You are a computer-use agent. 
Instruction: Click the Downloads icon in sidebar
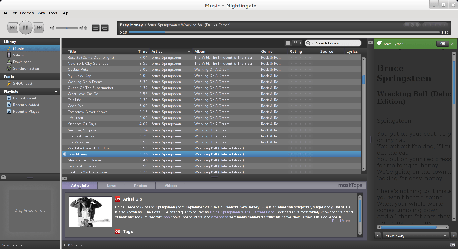[9, 62]
